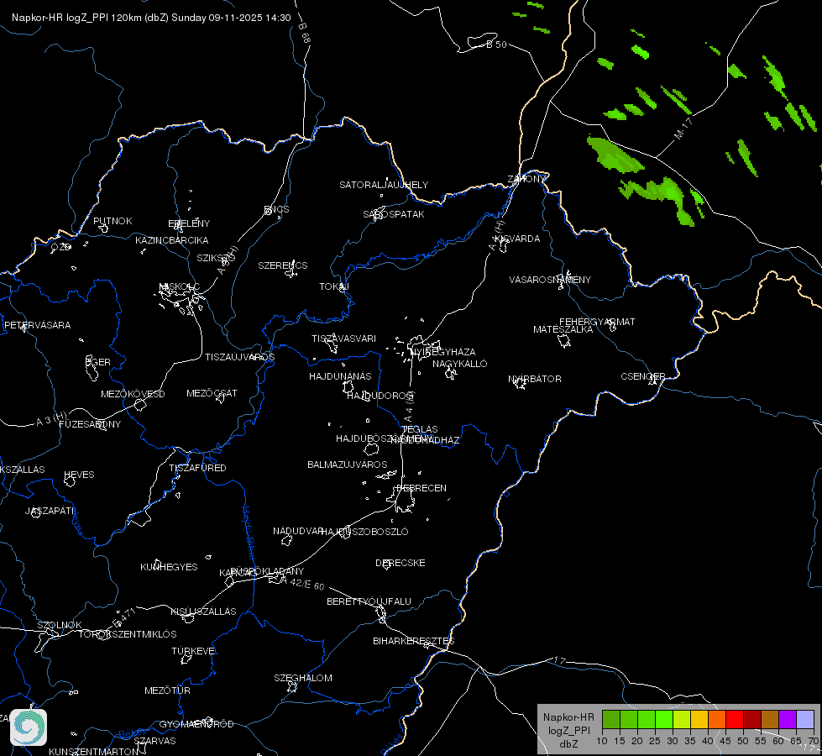Click the KAZINCBARCIKA town label
The width and height of the screenshot is (822, 756).
[x=172, y=240]
